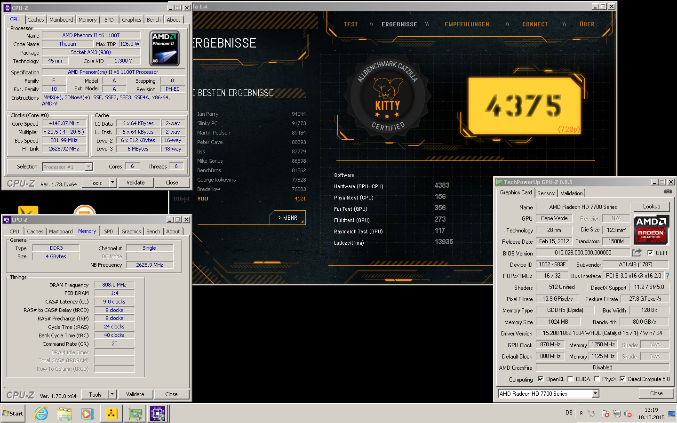The width and height of the screenshot is (677, 423).
Task: Switch to SPD tab in top CPU-Z window
Action: click(109, 20)
